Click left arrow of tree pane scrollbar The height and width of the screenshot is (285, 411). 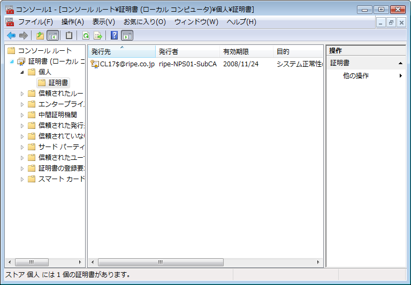(10, 262)
